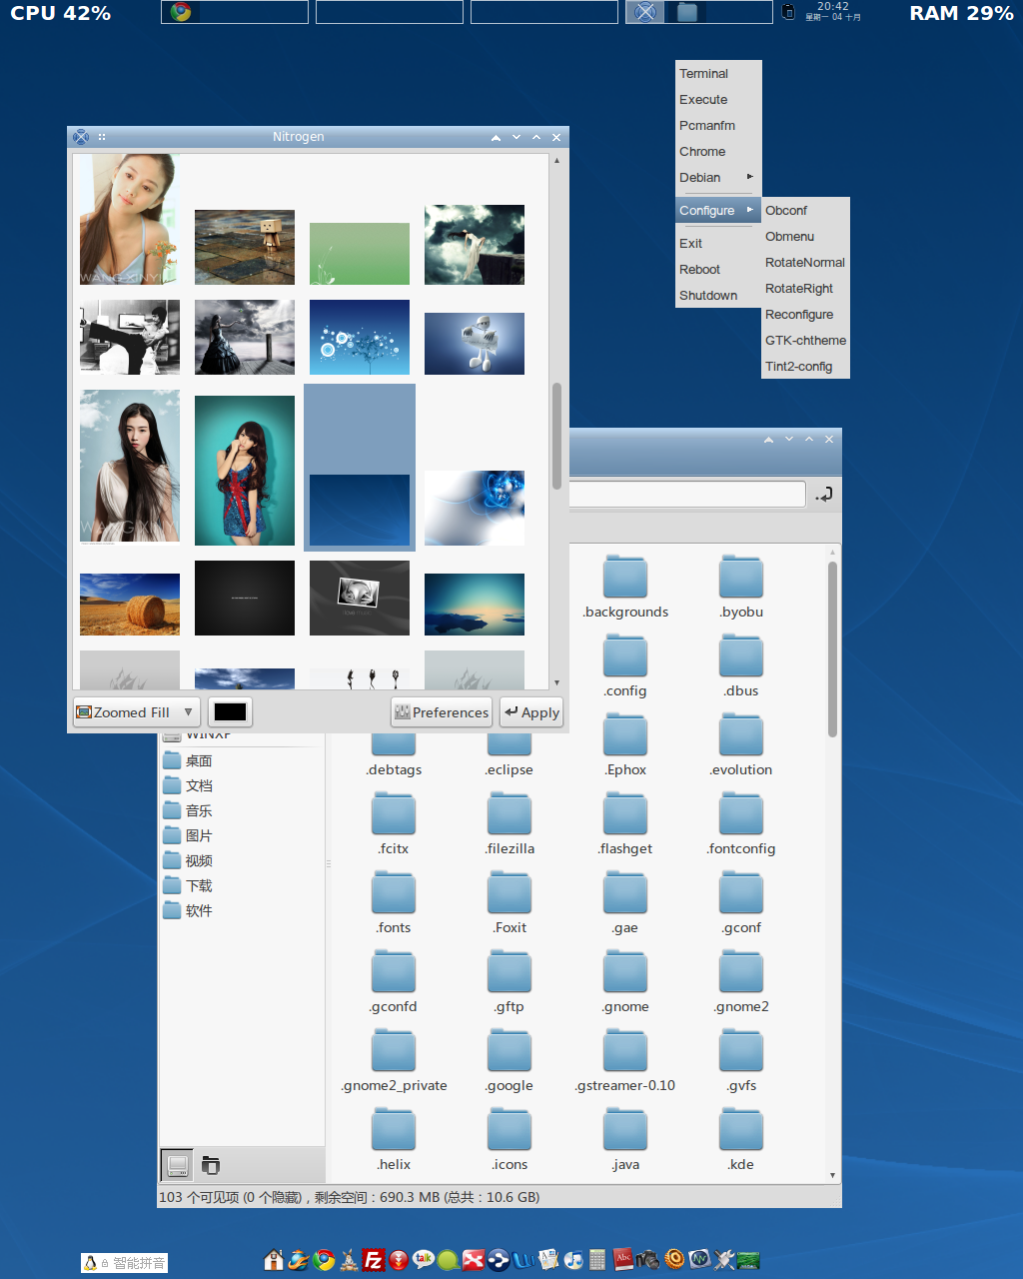Viewport: 1023px width, 1279px height.
Task: Click the Apply button in Nitrogen
Action: tap(531, 712)
